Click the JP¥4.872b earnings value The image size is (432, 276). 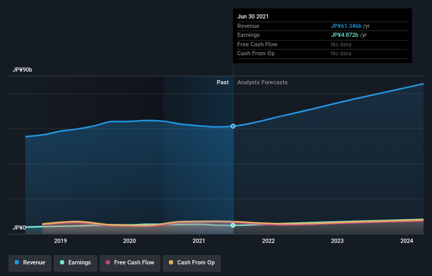point(345,35)
